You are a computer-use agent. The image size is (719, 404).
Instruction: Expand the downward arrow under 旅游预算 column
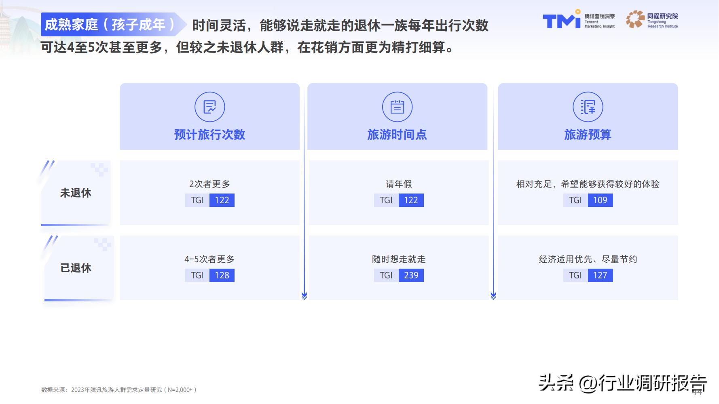coord(493,296)
